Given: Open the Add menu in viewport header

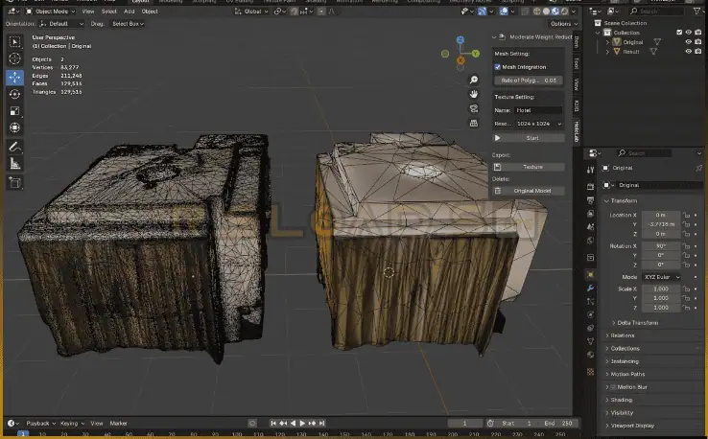Looking at the screenshot, I should [130, 12].
